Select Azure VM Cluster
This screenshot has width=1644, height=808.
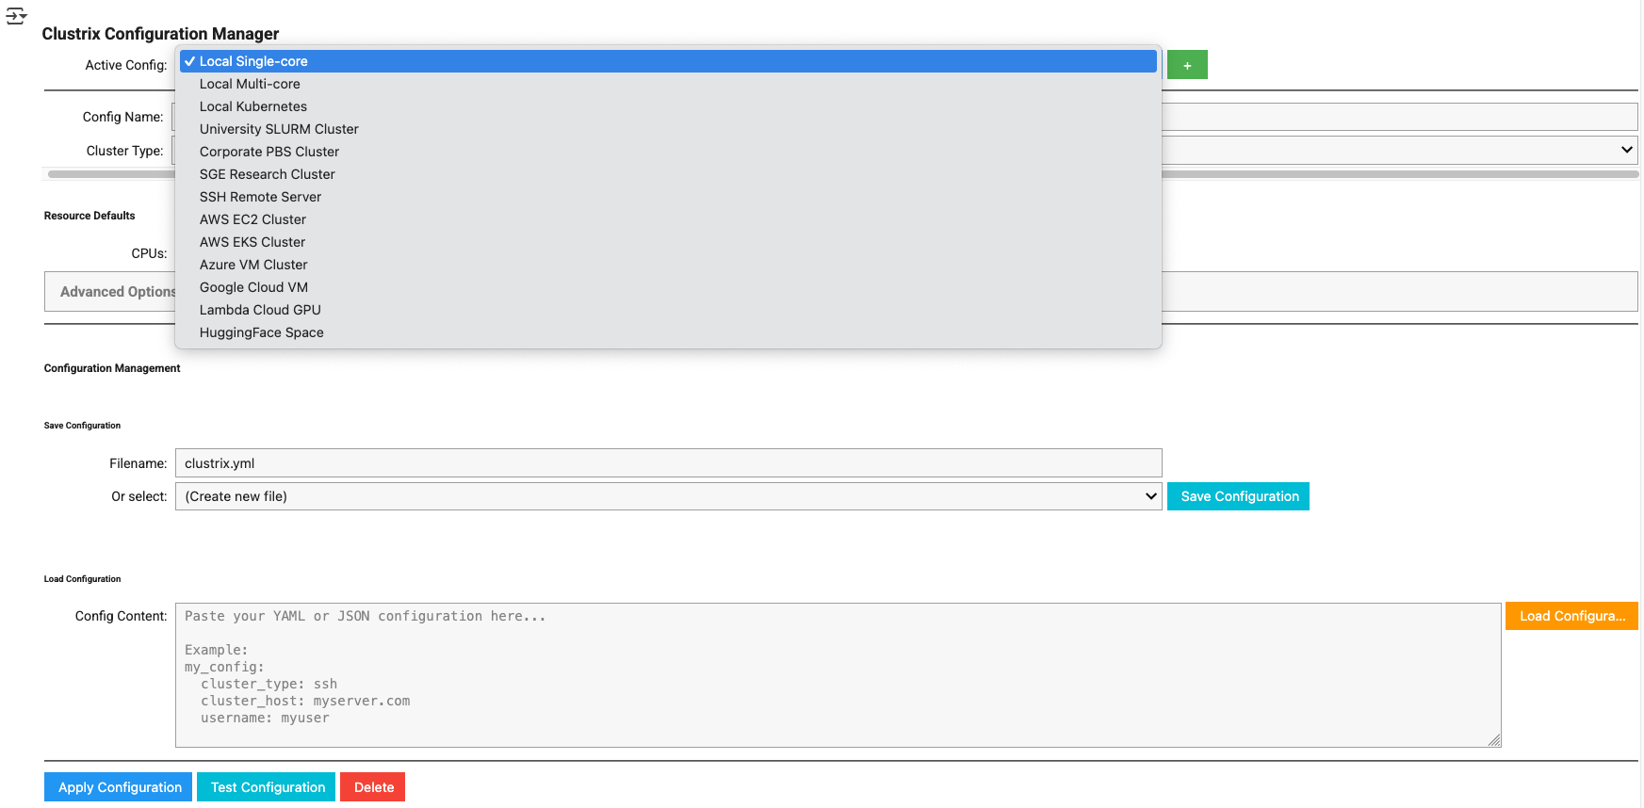tap(668, 265)
